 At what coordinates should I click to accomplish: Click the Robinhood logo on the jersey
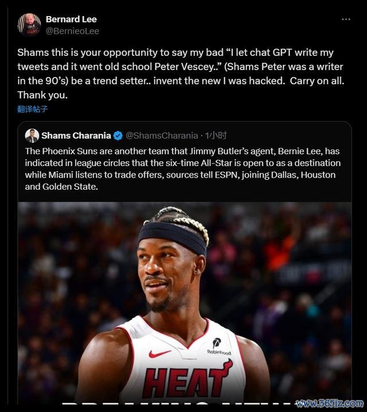click(x=219, y=346)
